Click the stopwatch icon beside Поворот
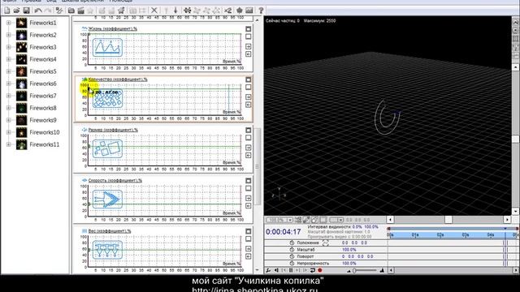The width and height of the screenshot is (520, 292). click(292, 256)
